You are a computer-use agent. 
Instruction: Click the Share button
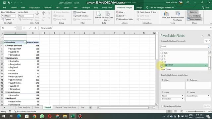click(205, 8)
